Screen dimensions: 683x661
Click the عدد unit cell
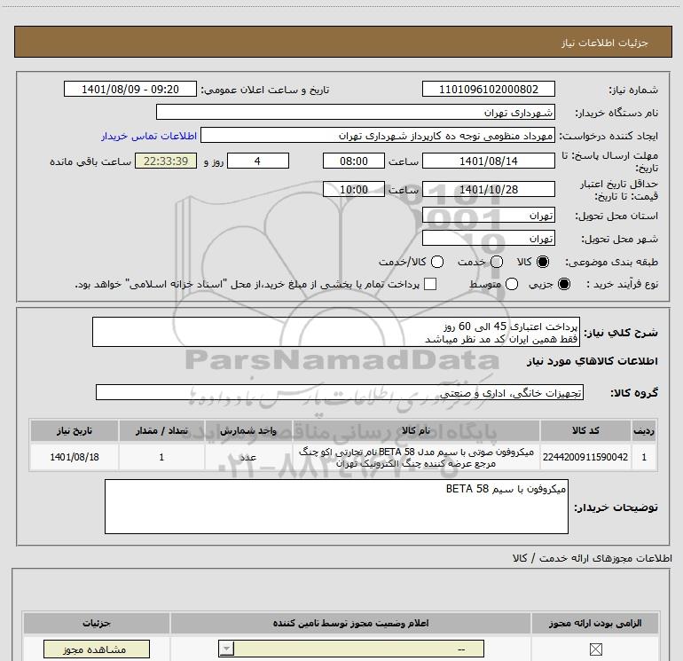pyautogui.click(x=248, y=457)
